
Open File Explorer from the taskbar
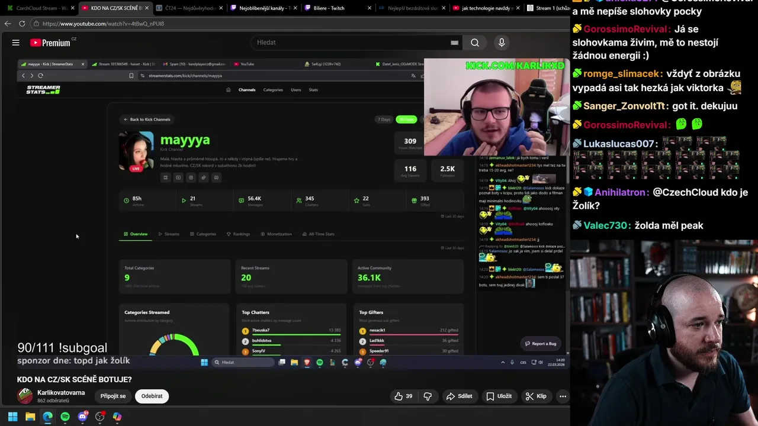pos(30,417)
